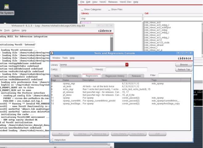Select the echo_regr regression row

pyautogui.click(x=121, y=89)
